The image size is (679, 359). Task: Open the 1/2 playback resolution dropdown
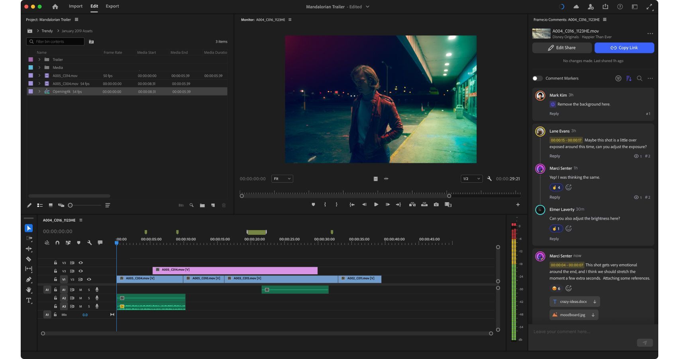point(471,179)
